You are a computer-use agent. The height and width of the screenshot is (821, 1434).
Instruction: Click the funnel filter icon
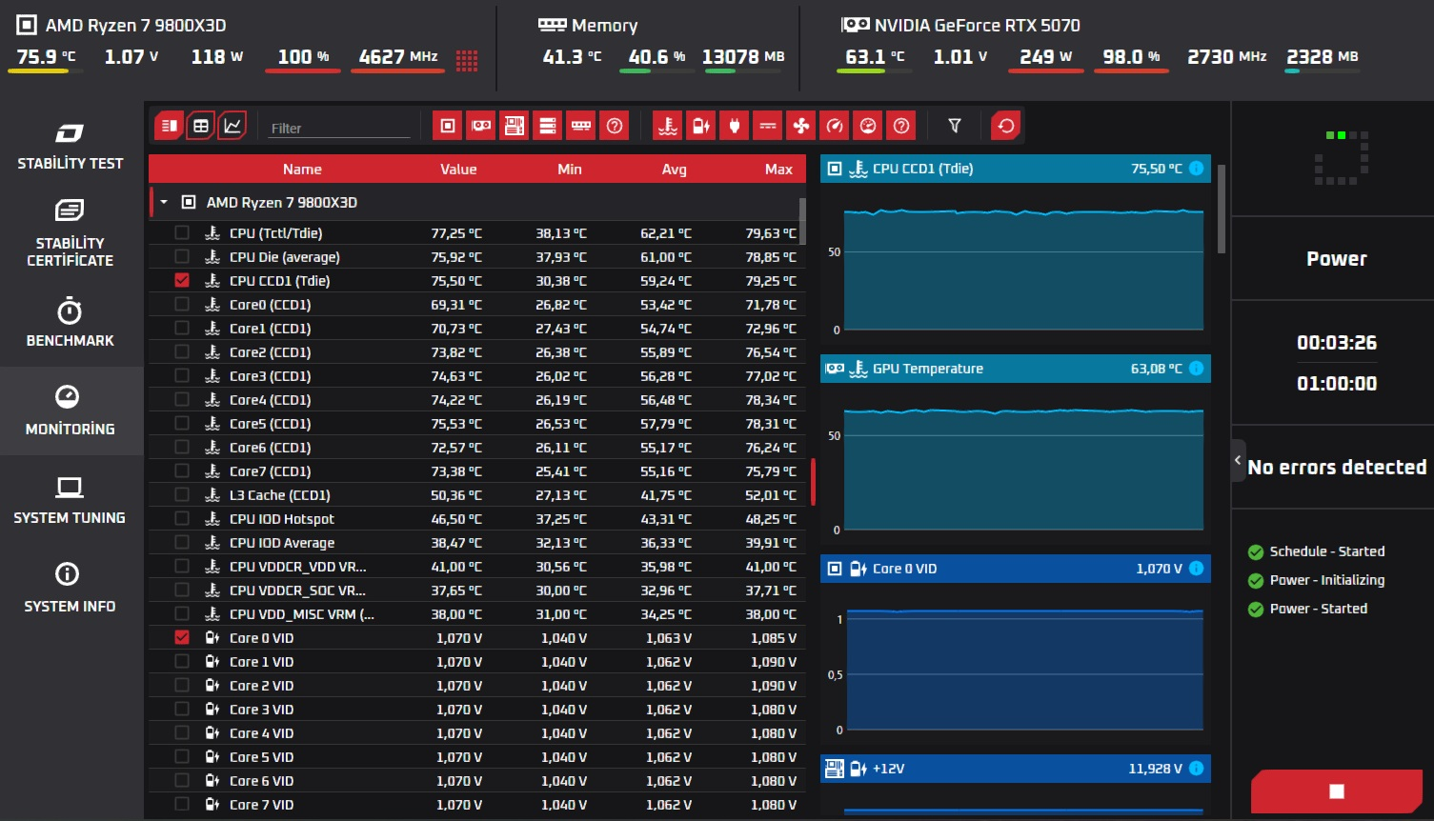click(955, 126)
